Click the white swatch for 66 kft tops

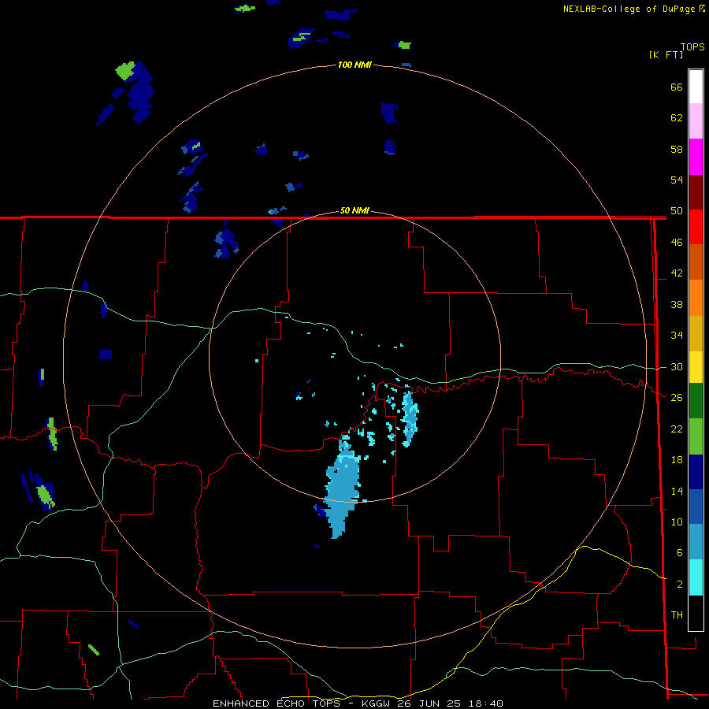click(696, 87)
